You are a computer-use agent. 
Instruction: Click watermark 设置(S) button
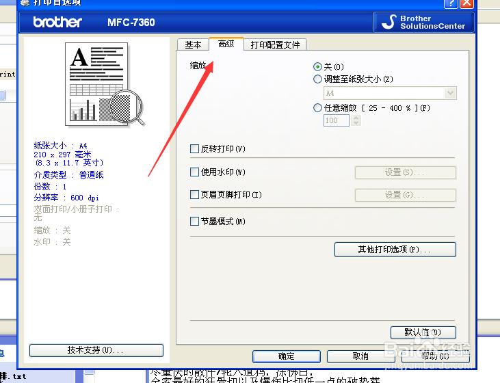pos(406,172)
